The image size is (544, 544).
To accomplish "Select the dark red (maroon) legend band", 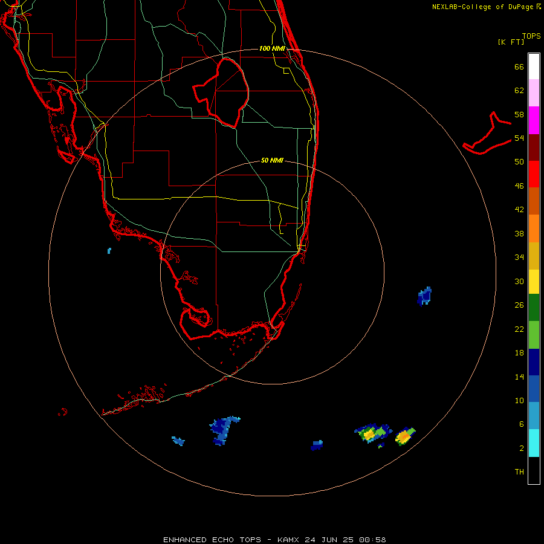I will (534, 147).
